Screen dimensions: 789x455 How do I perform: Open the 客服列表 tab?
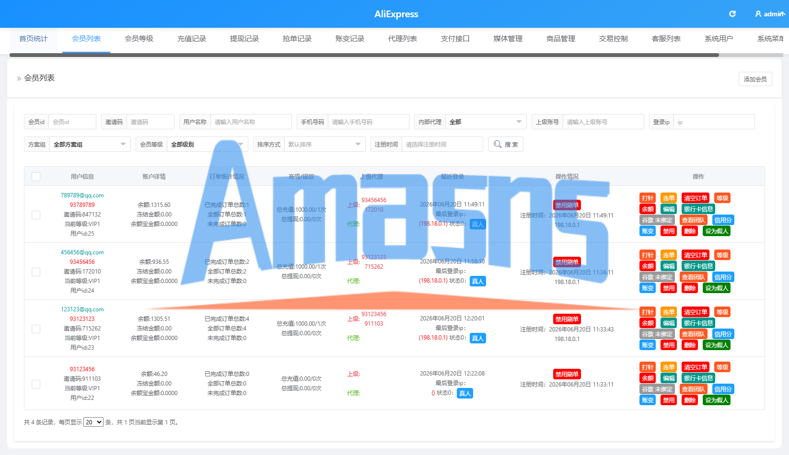666,39
